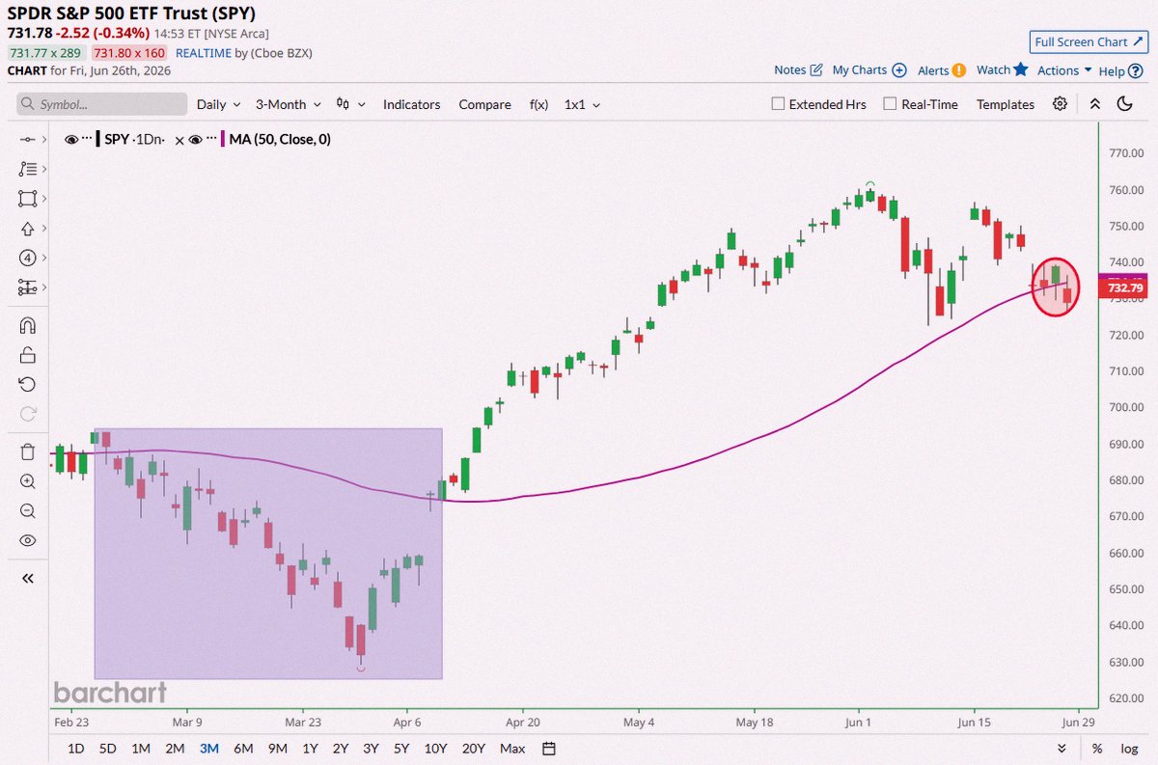Screen dimensions: 1158x765
Task: Switch to dark mode moon icon
Action: tap(1124, 104)
